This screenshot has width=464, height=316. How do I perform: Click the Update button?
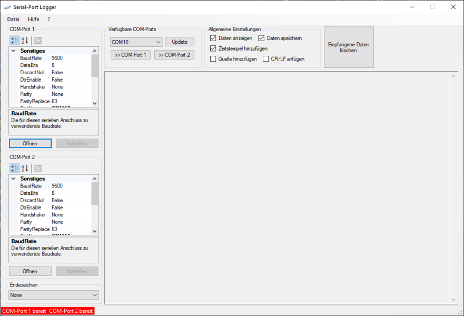pos(180,42)
